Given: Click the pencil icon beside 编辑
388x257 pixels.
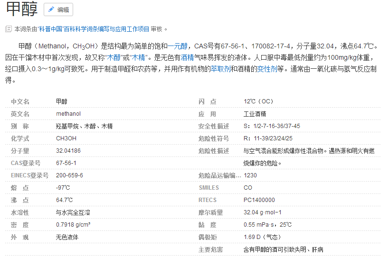Looking at the screenshot, I should 51,9.
